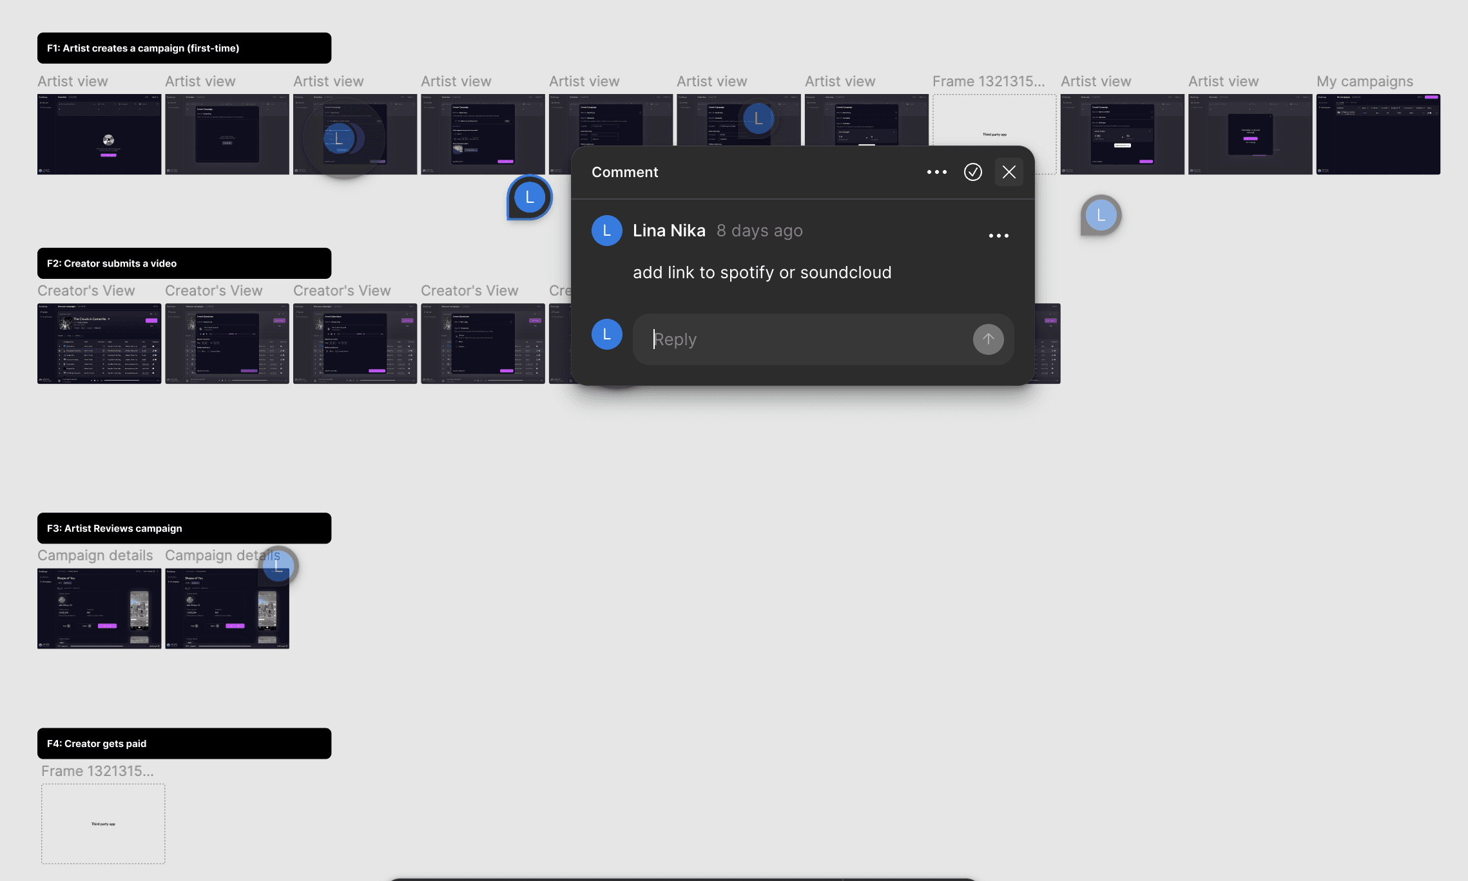Open the comment thread options menu
The width and height of the screenshot is (1468, 881).
pos(936,172)
